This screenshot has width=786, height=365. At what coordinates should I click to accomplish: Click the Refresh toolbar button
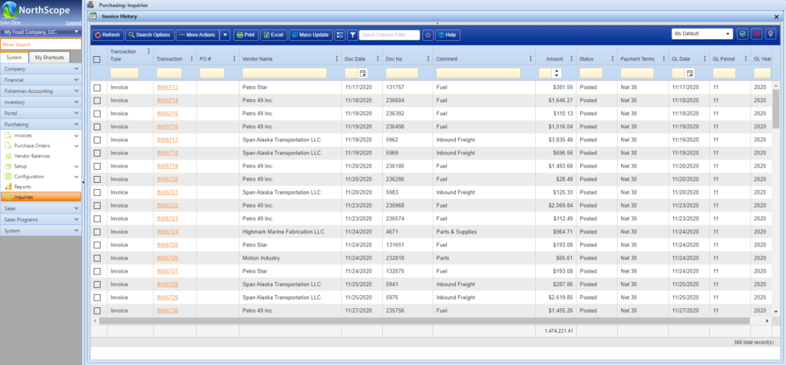click(107, 35)
